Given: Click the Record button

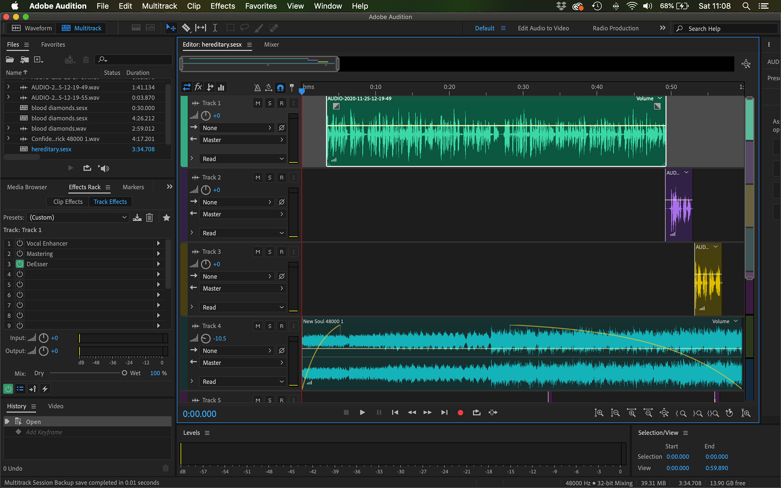Looking at the screenshot, I should (460, 412).
